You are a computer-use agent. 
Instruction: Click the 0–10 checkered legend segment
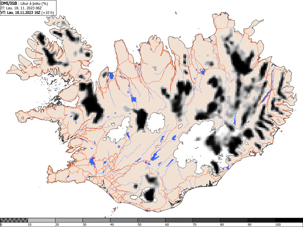14,220
